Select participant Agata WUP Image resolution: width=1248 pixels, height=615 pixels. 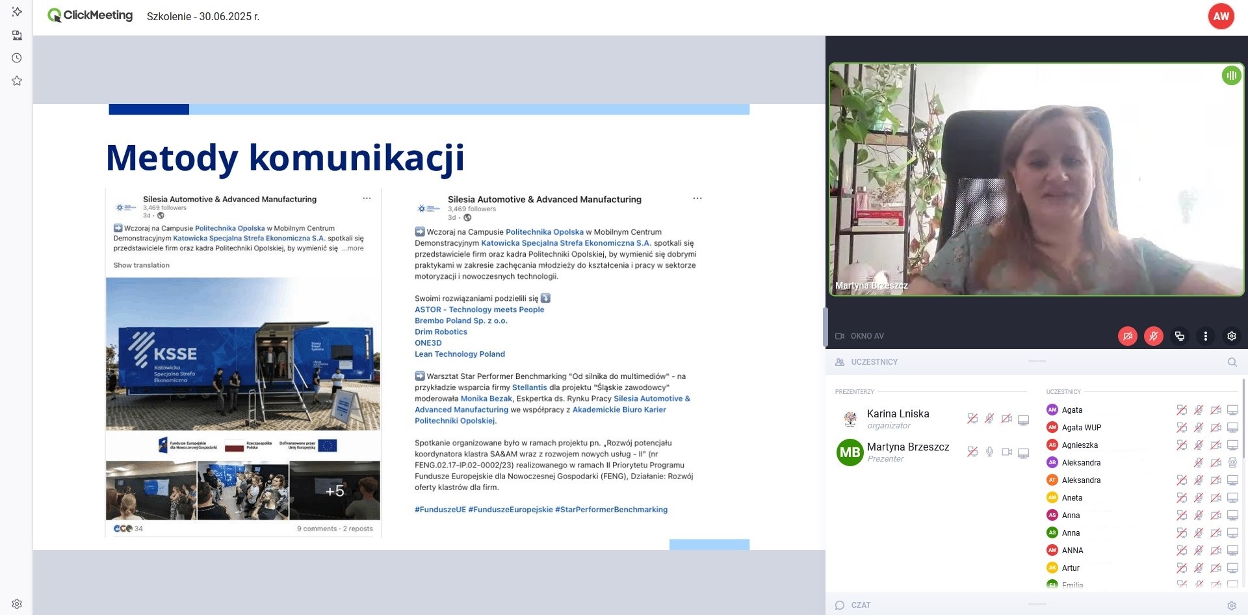[x=1082, y=428]
